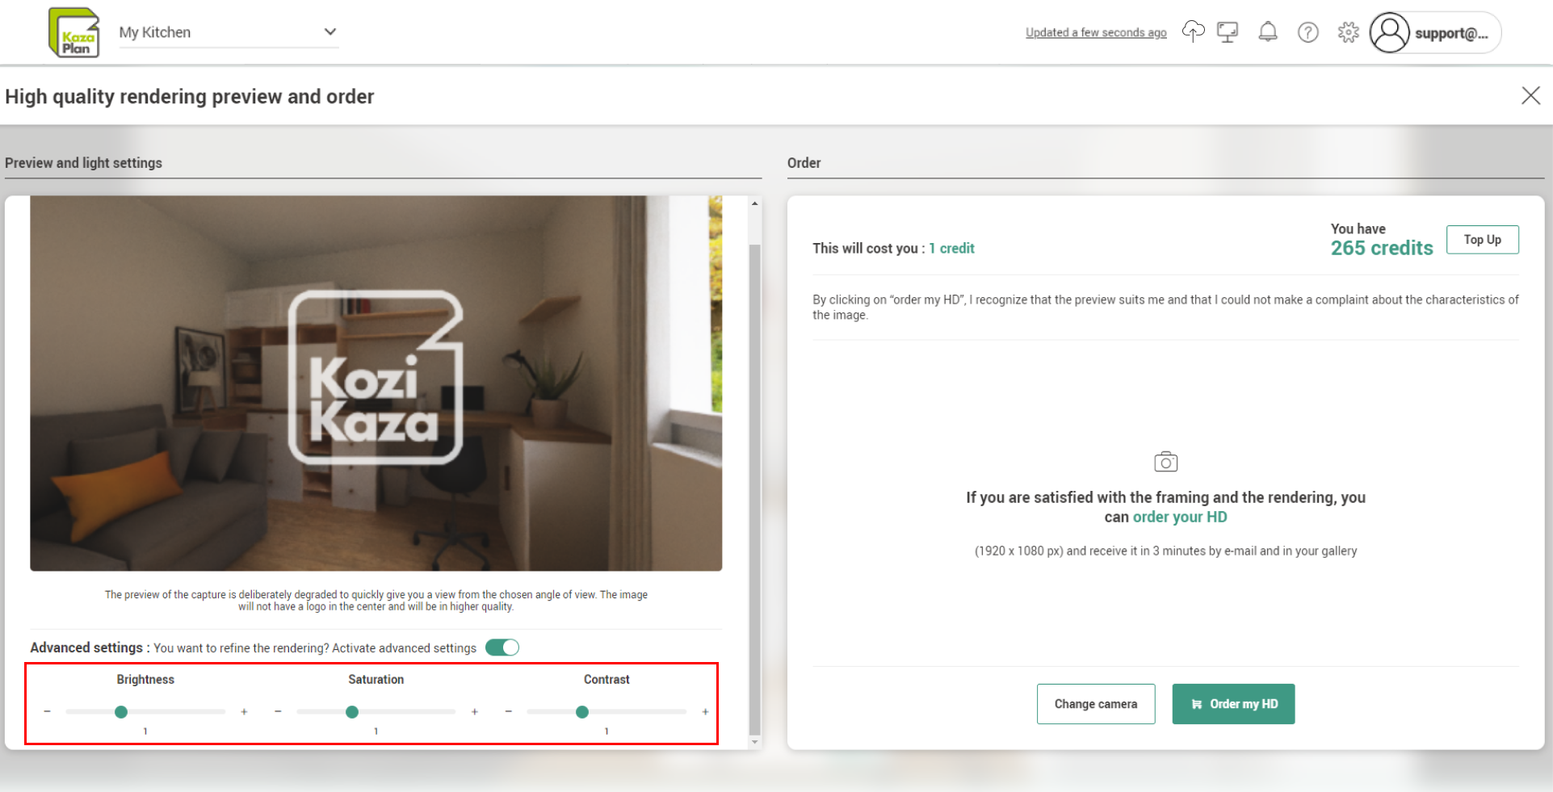Click the Updated a few seconds ago link
The height and width of the screenshot is (792, 1553).
1096,32
